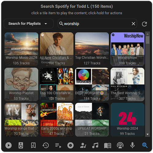Refresh the search results

tap(144, 24)
